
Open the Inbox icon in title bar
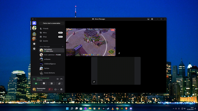pyautogui.click(x=148, y=19)
